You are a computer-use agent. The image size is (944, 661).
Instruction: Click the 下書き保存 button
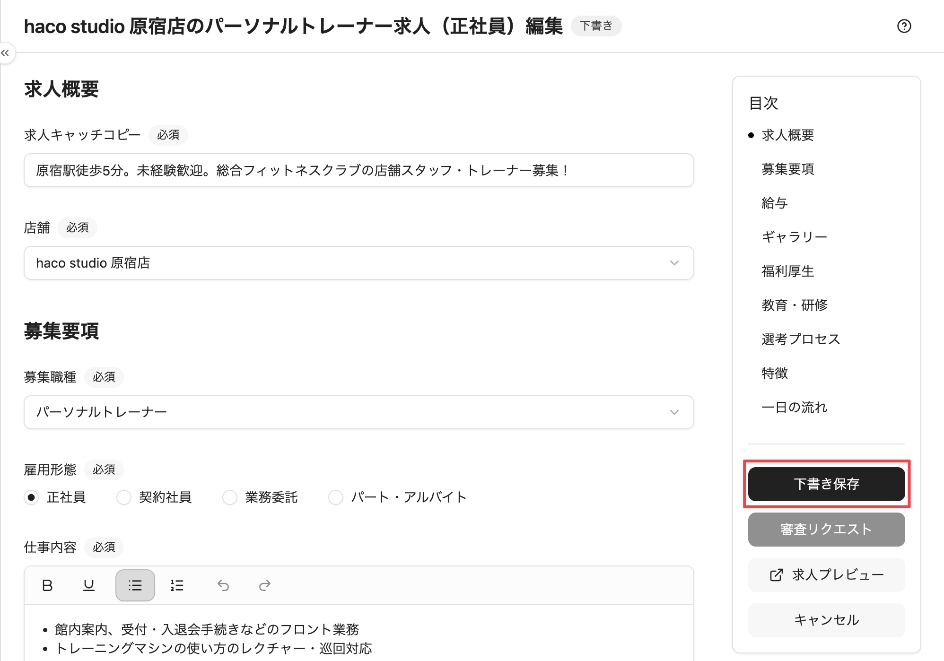coord(826,484)
